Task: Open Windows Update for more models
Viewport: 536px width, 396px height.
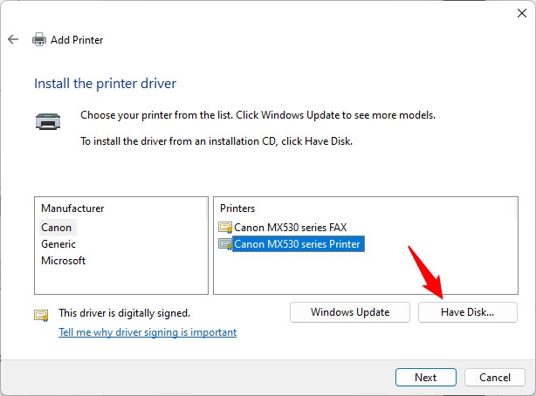Action: pyautogui.click(x=350, y=312)
